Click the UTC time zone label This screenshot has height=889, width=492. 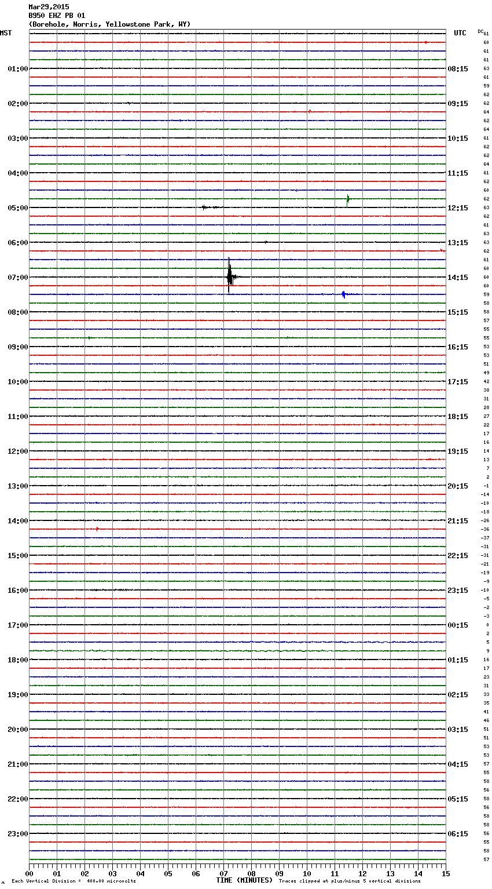point(460,33)
